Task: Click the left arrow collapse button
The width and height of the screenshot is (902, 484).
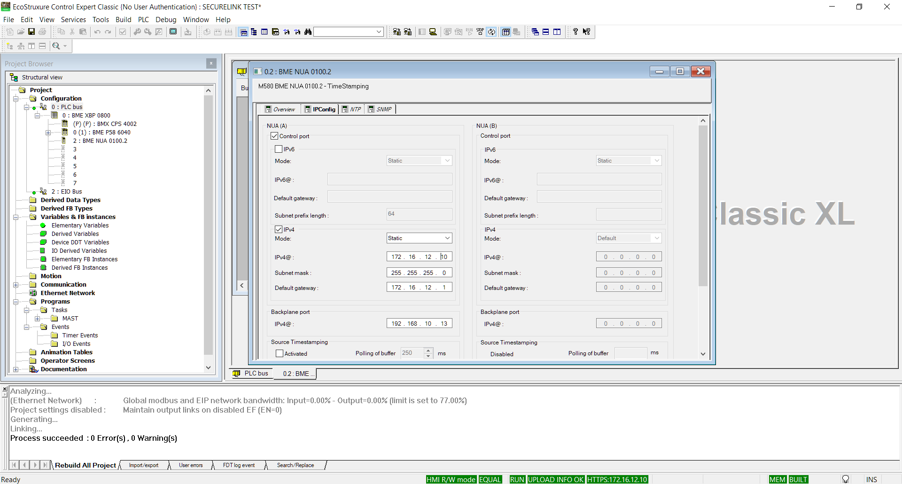Action: point(242,285)
